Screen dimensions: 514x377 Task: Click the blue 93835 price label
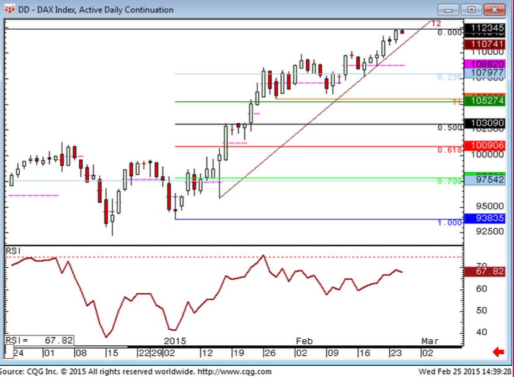[x=488, y=218]
